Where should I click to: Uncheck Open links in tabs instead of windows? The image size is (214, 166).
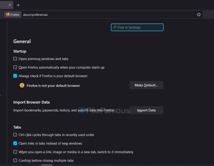15,143
